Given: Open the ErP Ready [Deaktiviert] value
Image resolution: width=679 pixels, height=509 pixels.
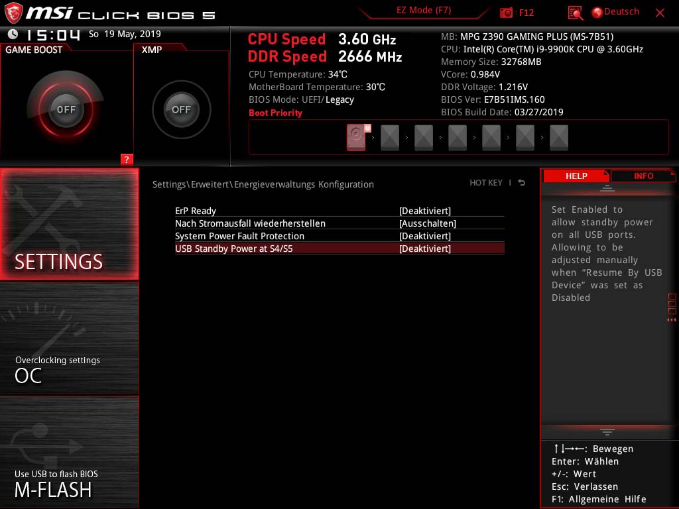Looking at the screenshot, I should tap(425, 211).
